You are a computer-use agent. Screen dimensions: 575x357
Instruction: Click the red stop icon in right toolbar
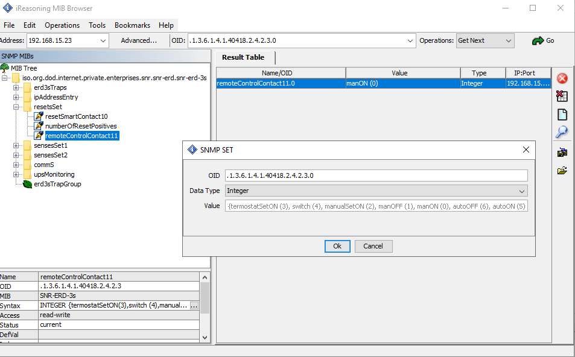562,78
